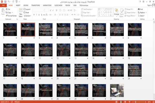
Task: Click the zoom in plus button
Action: (146, 102)
